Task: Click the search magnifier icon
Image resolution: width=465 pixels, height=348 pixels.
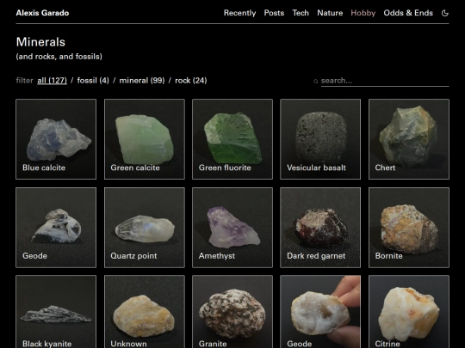Action: pos(316,81)
